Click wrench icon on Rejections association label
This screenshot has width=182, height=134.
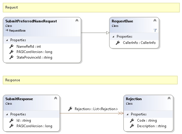coord(70,109)
